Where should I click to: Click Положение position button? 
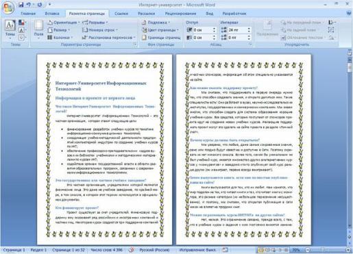267,29
